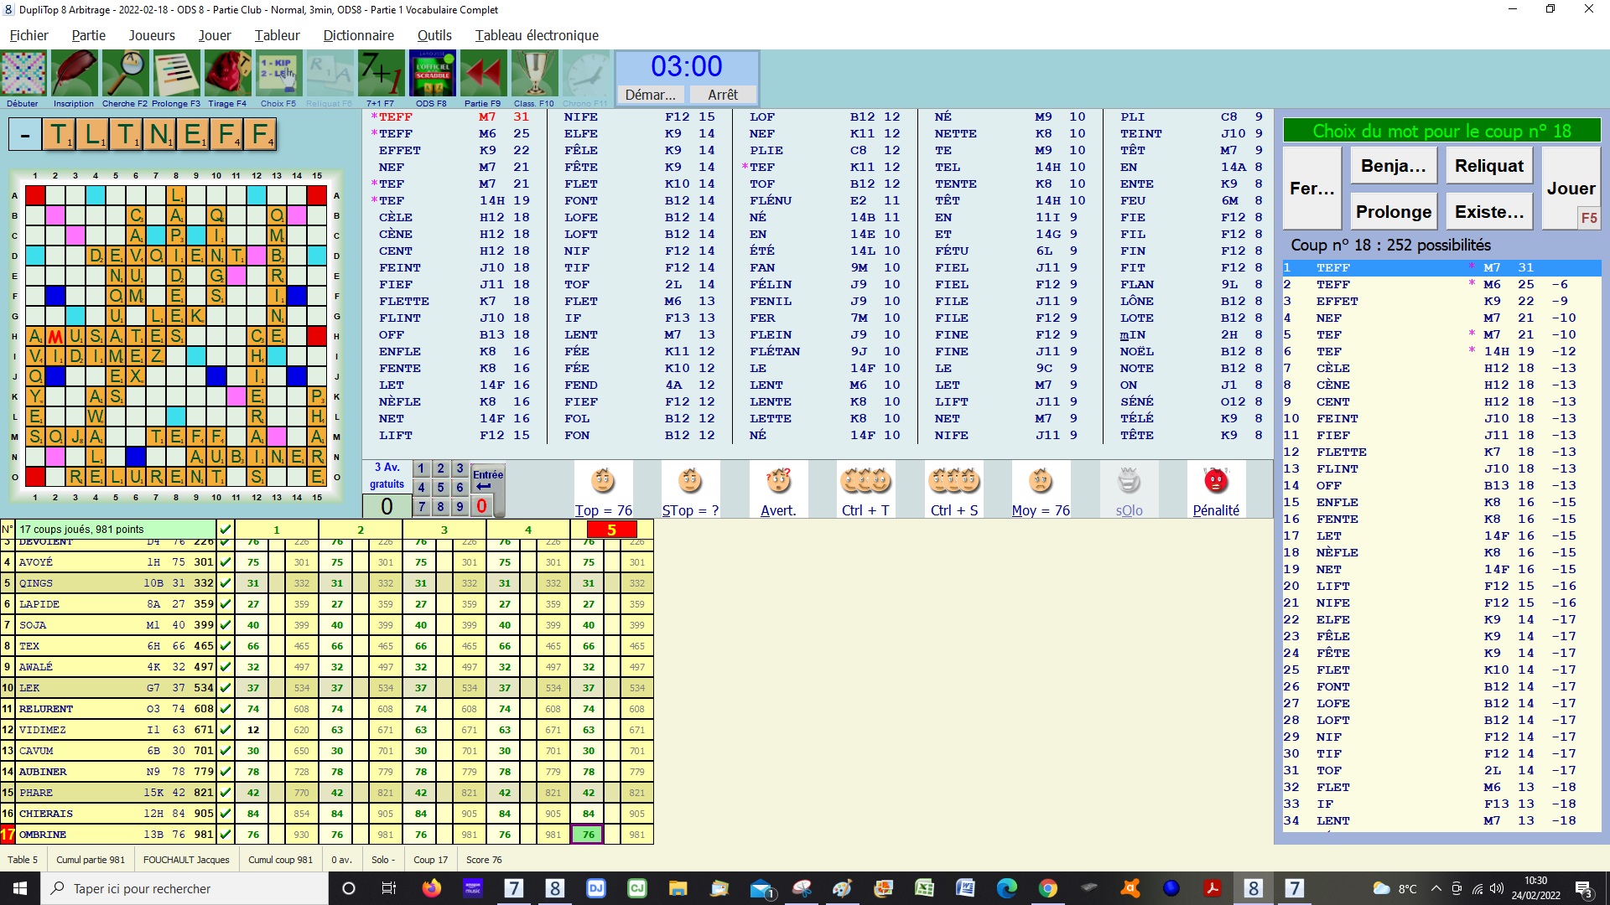Image resolution: width=1610 pixels, height=905 pixels.
Task: Click the Tirage F4 bag icon
Action: pos(227,75)
